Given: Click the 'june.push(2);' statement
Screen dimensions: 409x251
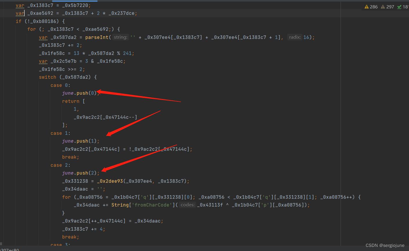Looking at the screenshot, I should pos(81,173).
